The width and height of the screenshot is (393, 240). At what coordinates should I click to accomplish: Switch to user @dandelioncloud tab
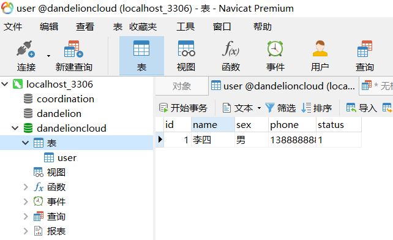coord(283,86)
